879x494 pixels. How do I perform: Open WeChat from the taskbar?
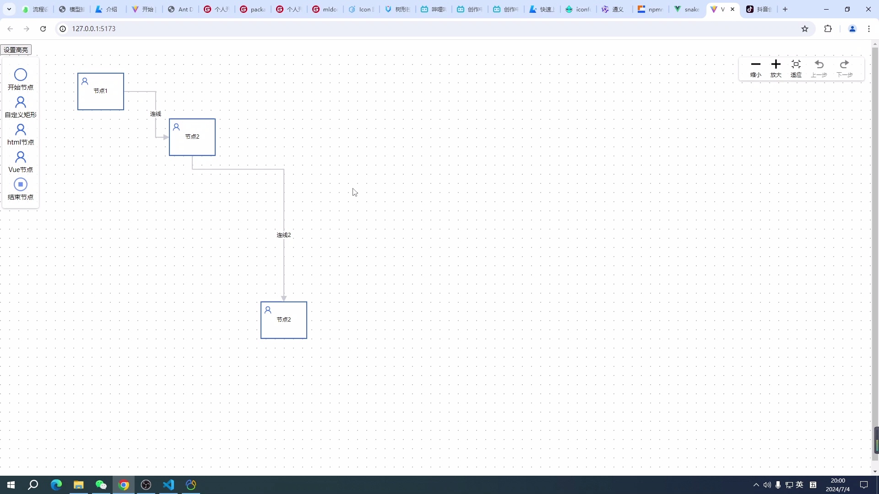(101, 485)
